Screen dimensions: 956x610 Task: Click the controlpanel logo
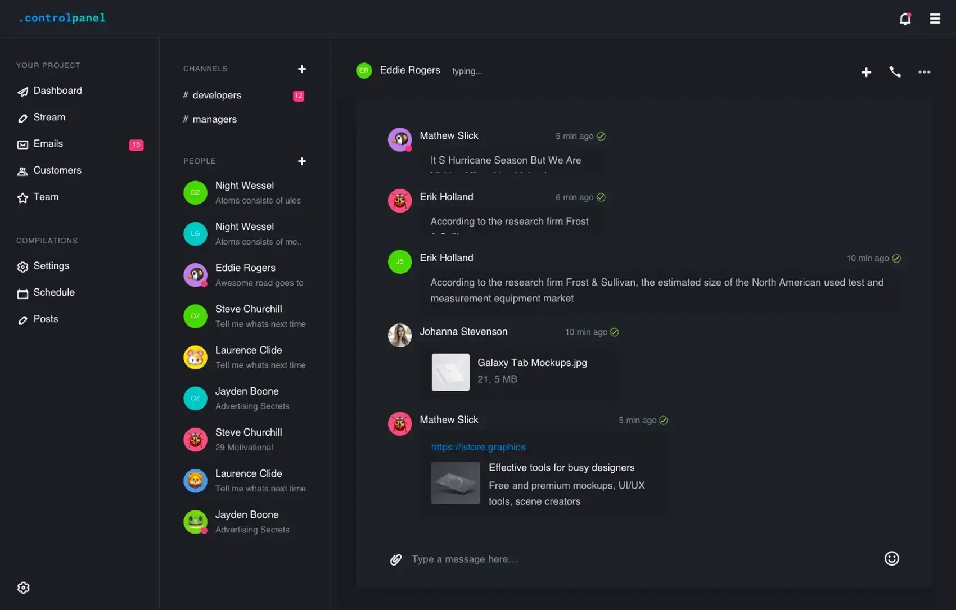(x=62, y=18)
